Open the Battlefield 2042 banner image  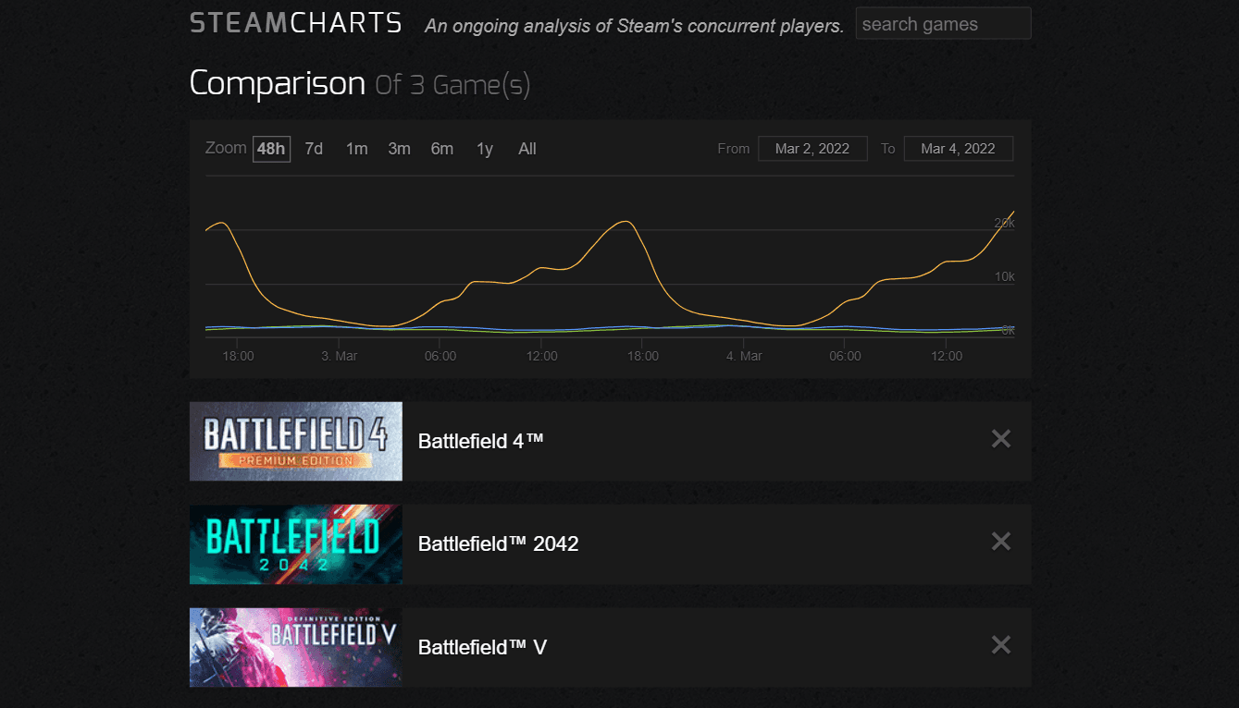tap(295, 543)
